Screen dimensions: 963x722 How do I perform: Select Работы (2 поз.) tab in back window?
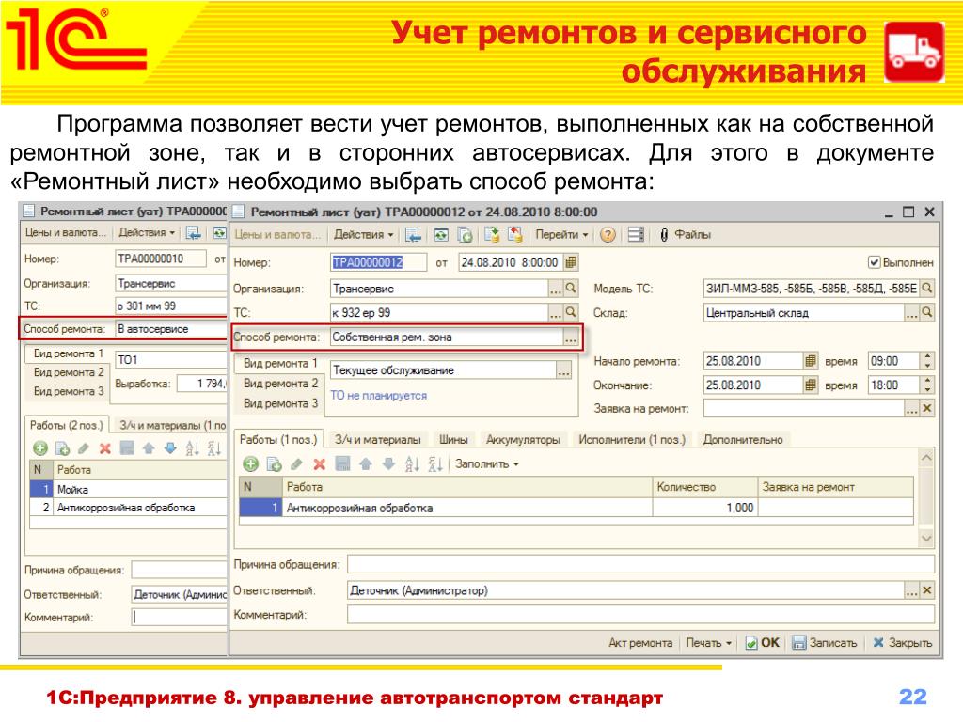click(x=67, y=425)
